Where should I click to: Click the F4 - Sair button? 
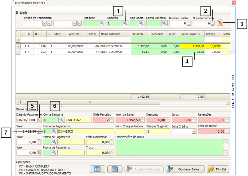click(219, 169)
